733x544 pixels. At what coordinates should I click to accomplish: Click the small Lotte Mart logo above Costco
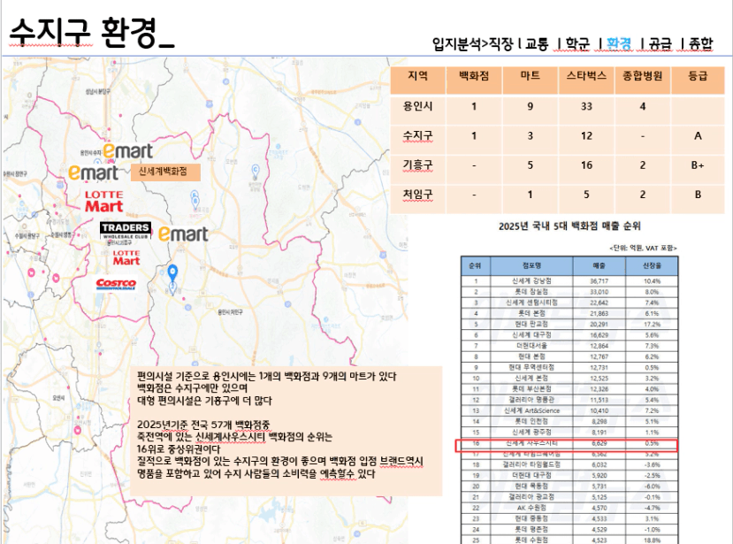pos(126,257)
